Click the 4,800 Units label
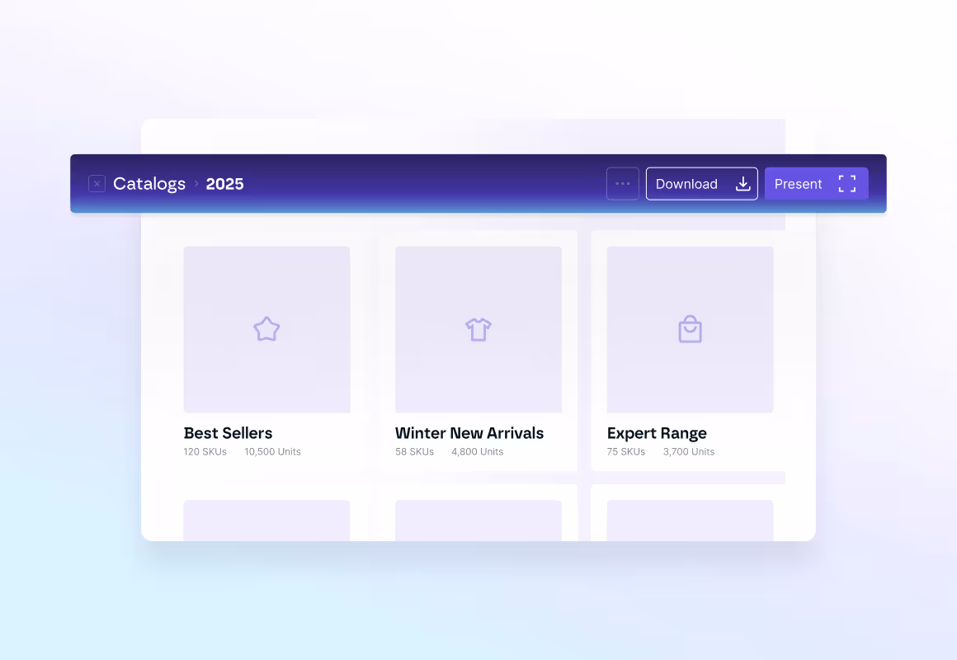957x660 pixels. click(x=478, y=452)
